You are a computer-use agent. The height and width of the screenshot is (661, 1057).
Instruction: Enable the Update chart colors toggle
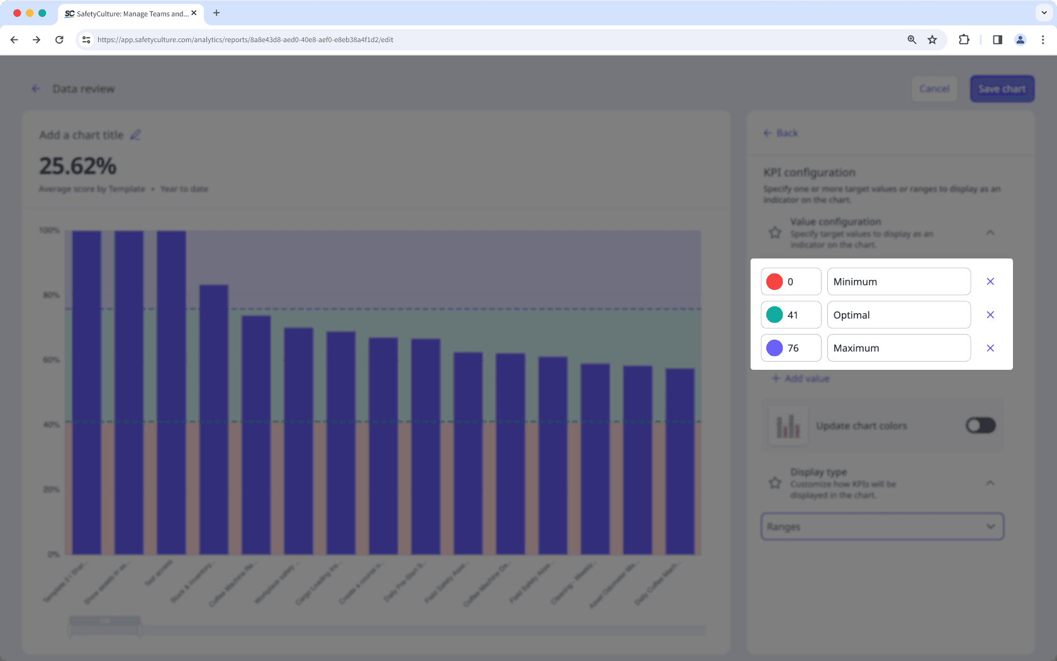click(x=980, y=425)
